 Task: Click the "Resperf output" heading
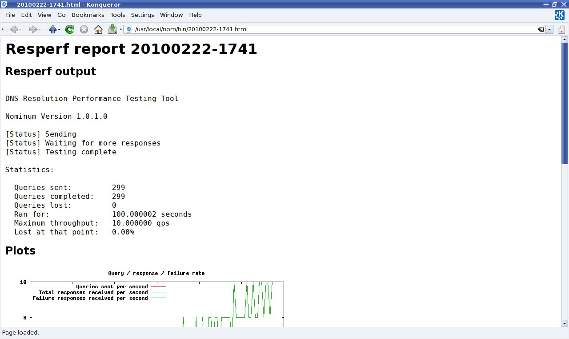[x=51, y=72]
